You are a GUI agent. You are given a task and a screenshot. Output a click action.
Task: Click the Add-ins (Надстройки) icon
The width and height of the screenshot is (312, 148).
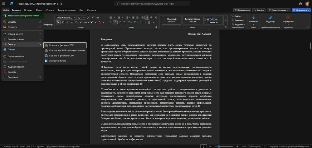(288, 18)
